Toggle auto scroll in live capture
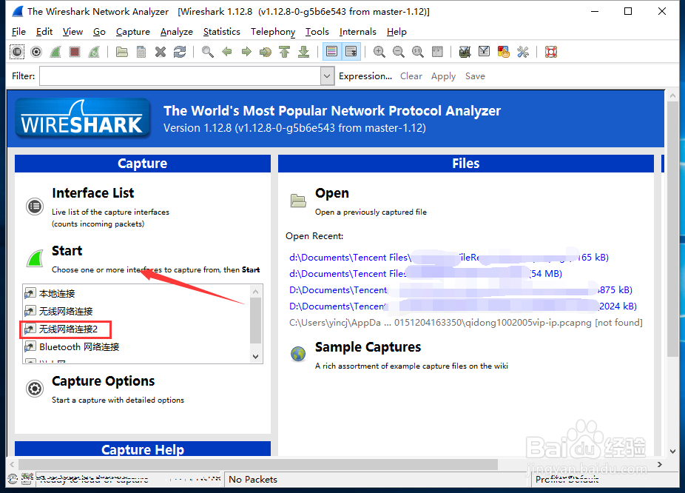Image resolution: width=685 pixels, height=493 pixels. click(351, 52)
